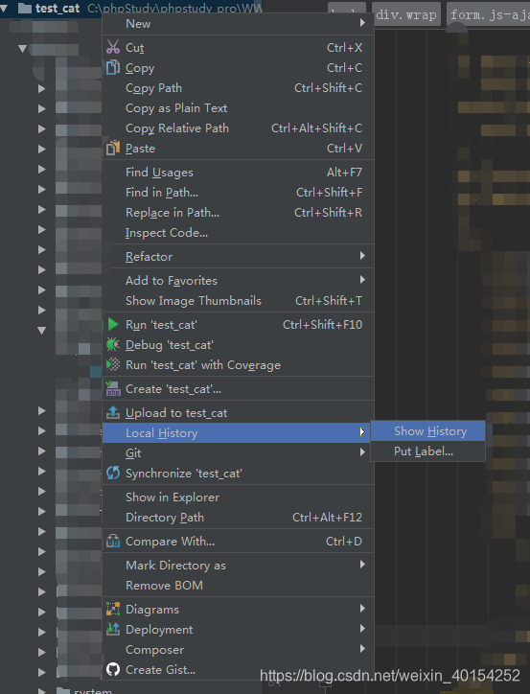Choose Inspect Code…
The image size is (530, 694).
(x=238, y=232)
